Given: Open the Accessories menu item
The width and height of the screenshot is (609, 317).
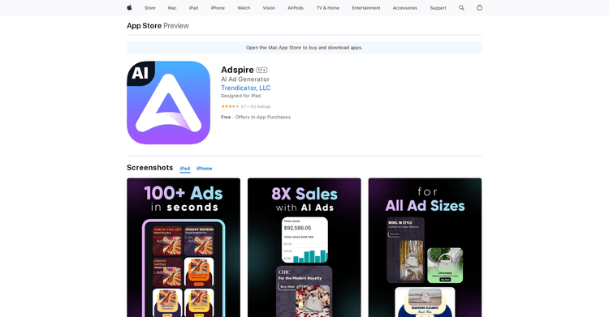Looking at the screenshot, I should [x=404, y=8].
